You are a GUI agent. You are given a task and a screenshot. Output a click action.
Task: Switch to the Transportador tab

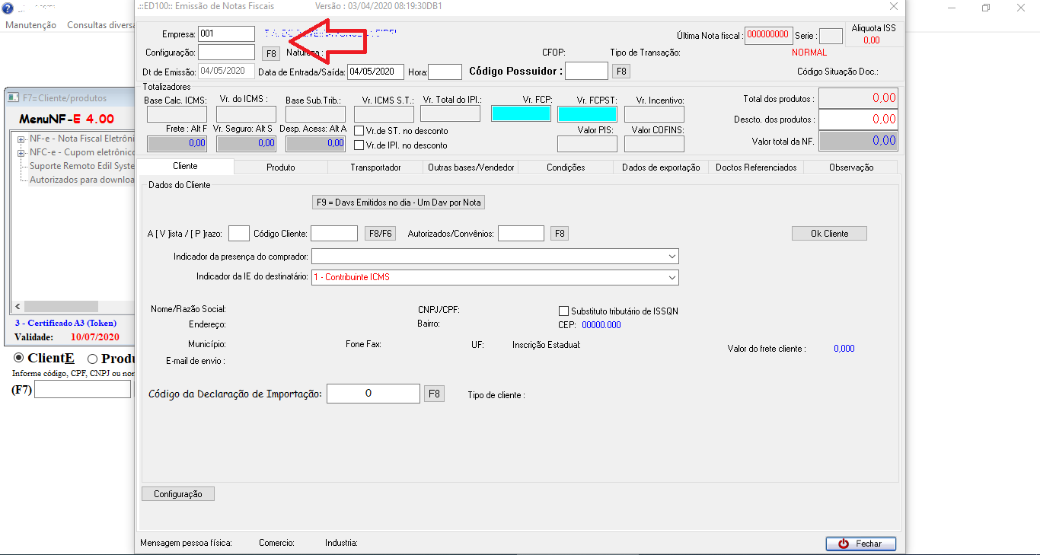375,167
